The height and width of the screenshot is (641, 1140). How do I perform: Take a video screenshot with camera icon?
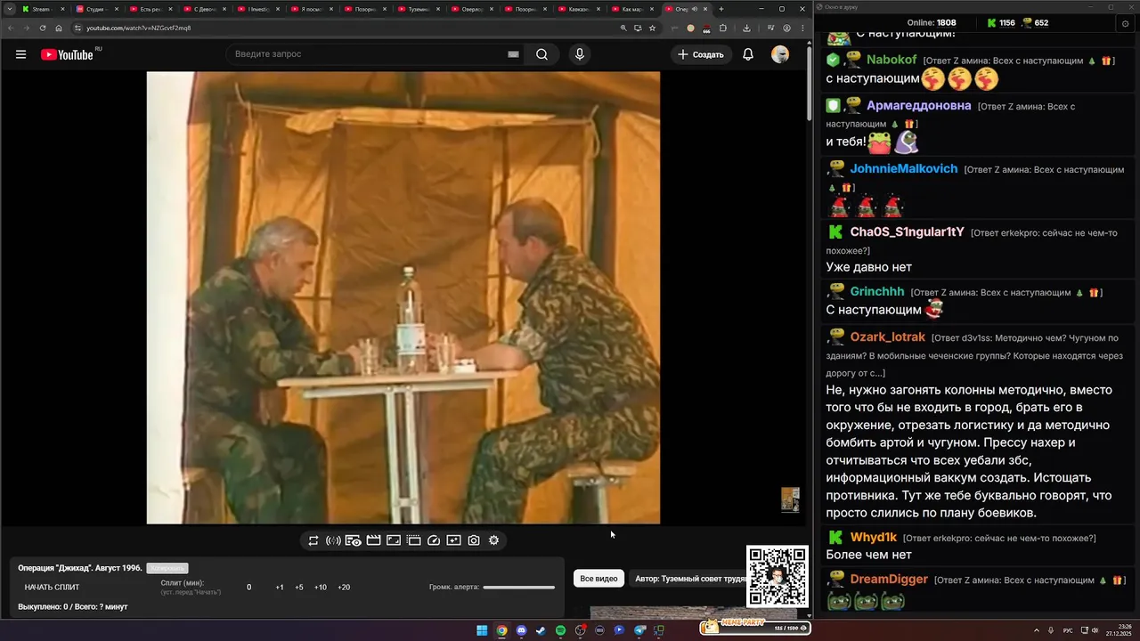click(x=474, y=540)
